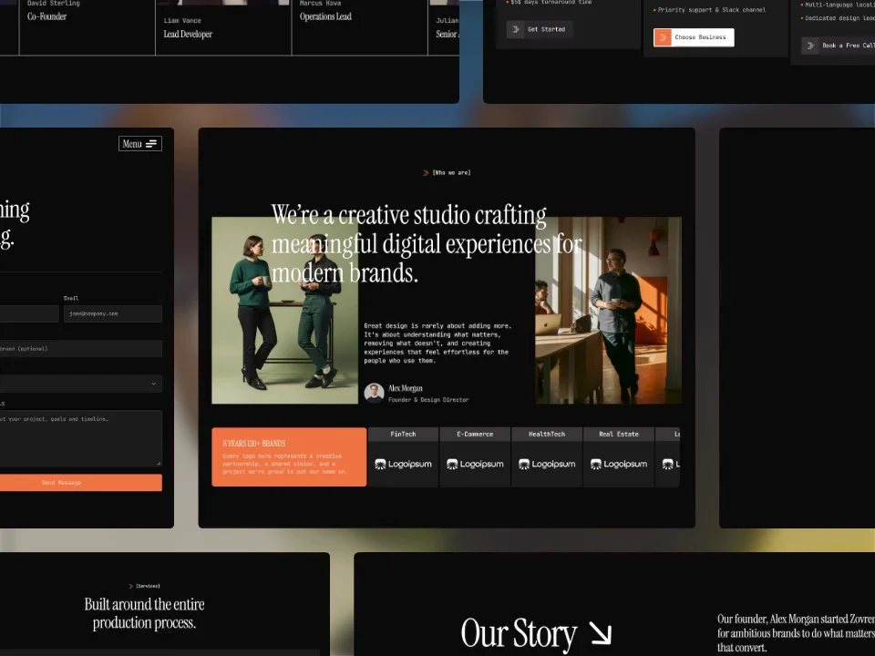
Task: Click the "Our Story" heading text
Action: coord(519,634)
